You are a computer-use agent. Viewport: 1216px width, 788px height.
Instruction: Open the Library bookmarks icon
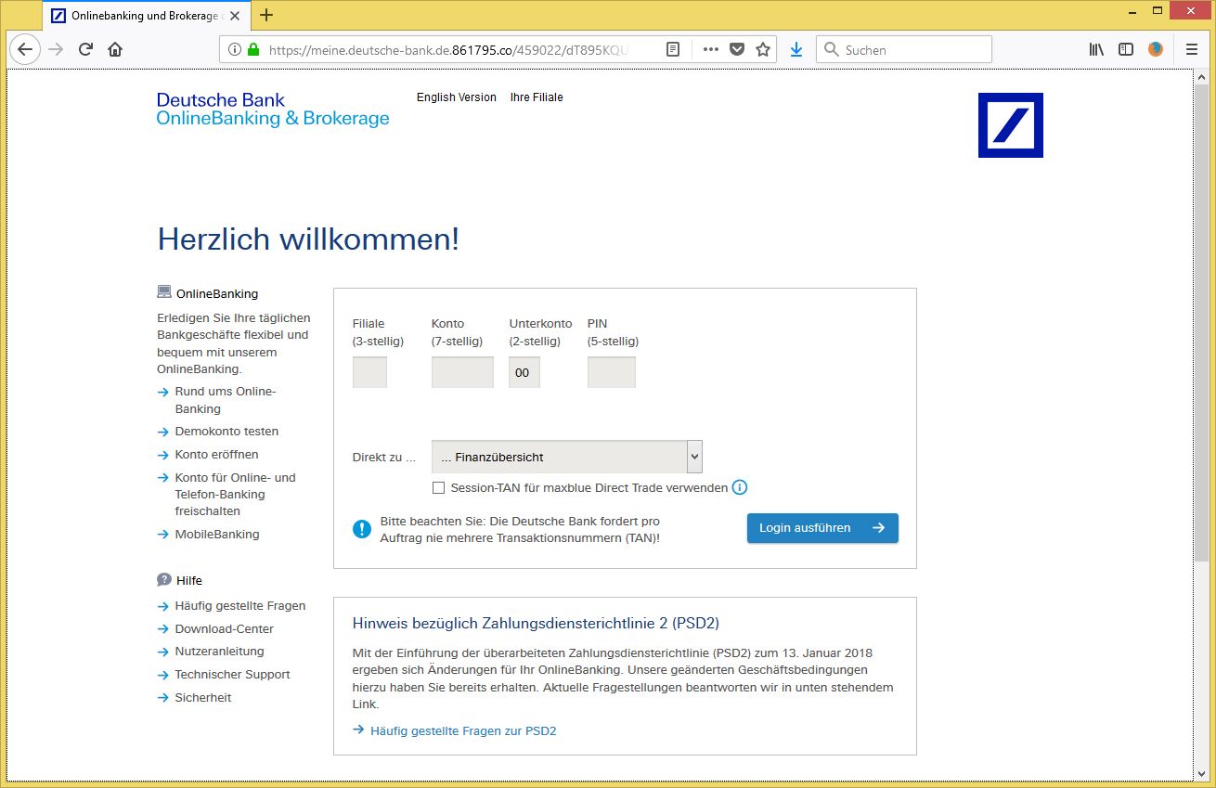[x=1096, y=50]
